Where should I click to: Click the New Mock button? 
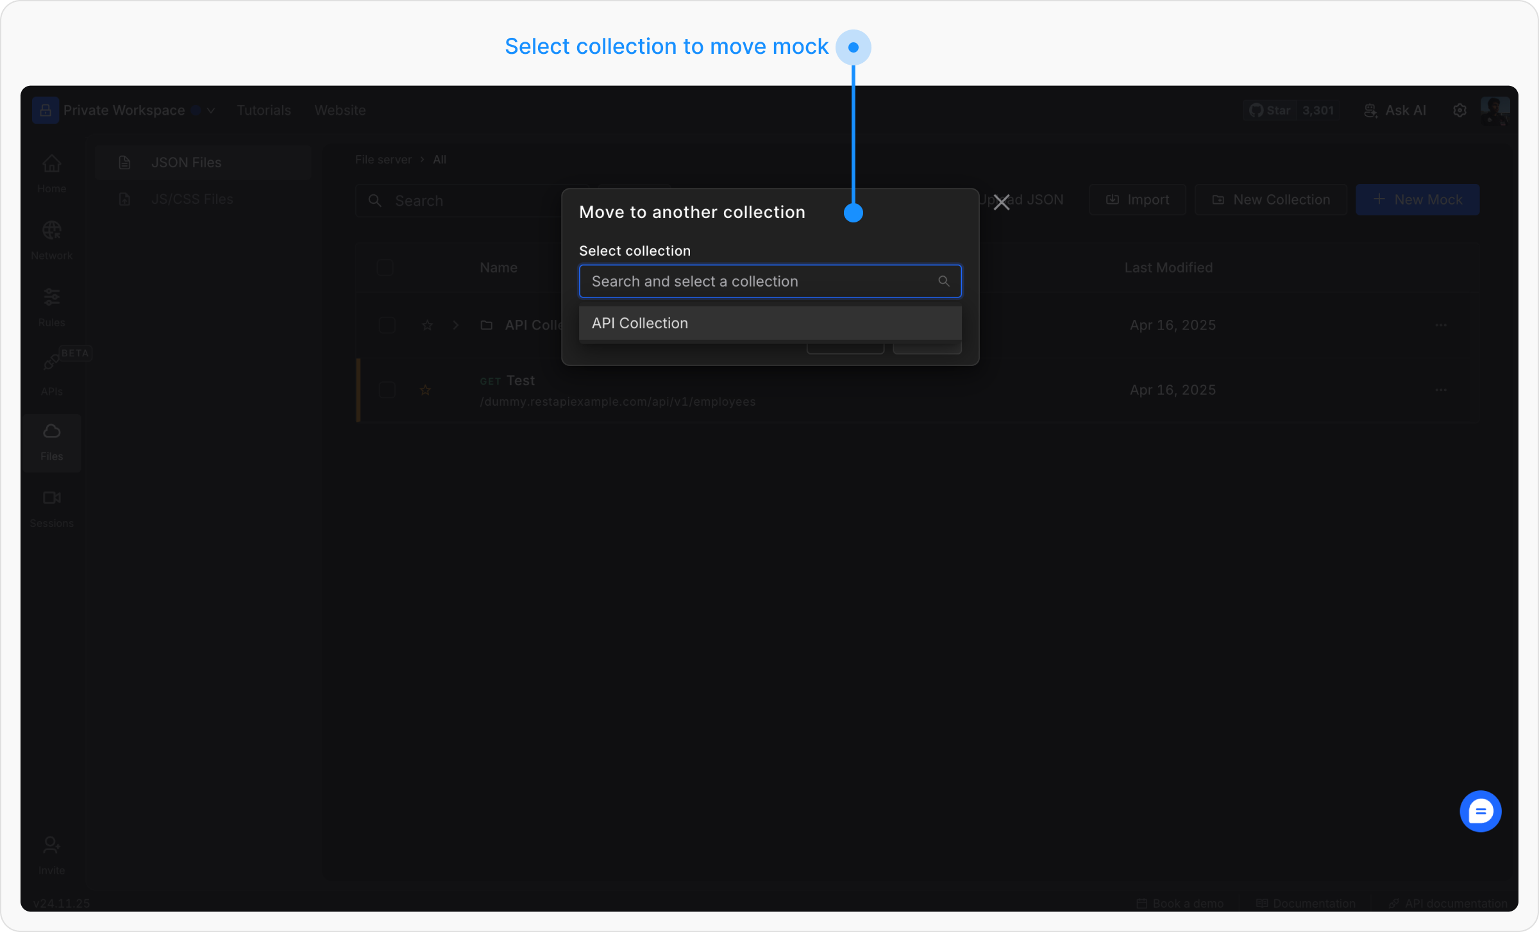coord(1417,199)
